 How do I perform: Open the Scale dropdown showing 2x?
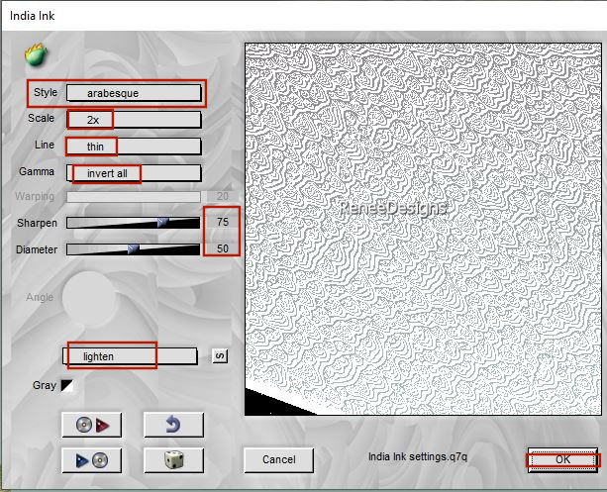tap(134, 120)
